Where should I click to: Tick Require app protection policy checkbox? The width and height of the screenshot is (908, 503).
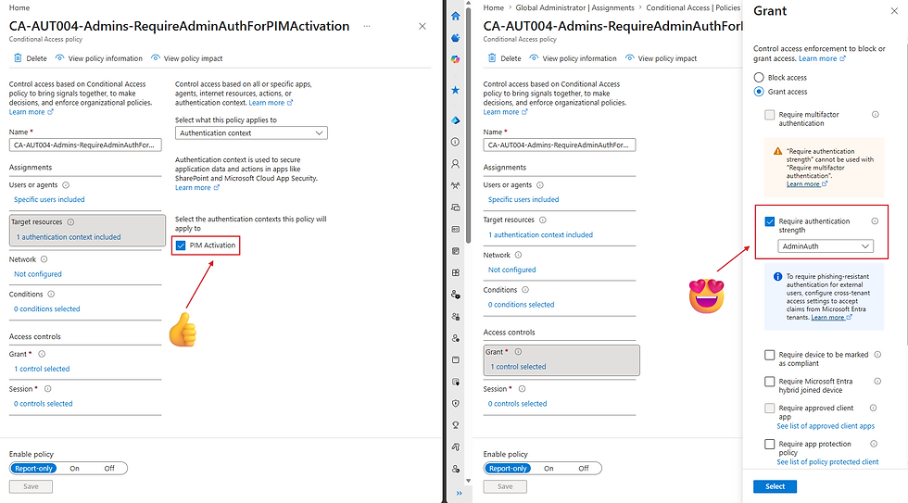770,444
